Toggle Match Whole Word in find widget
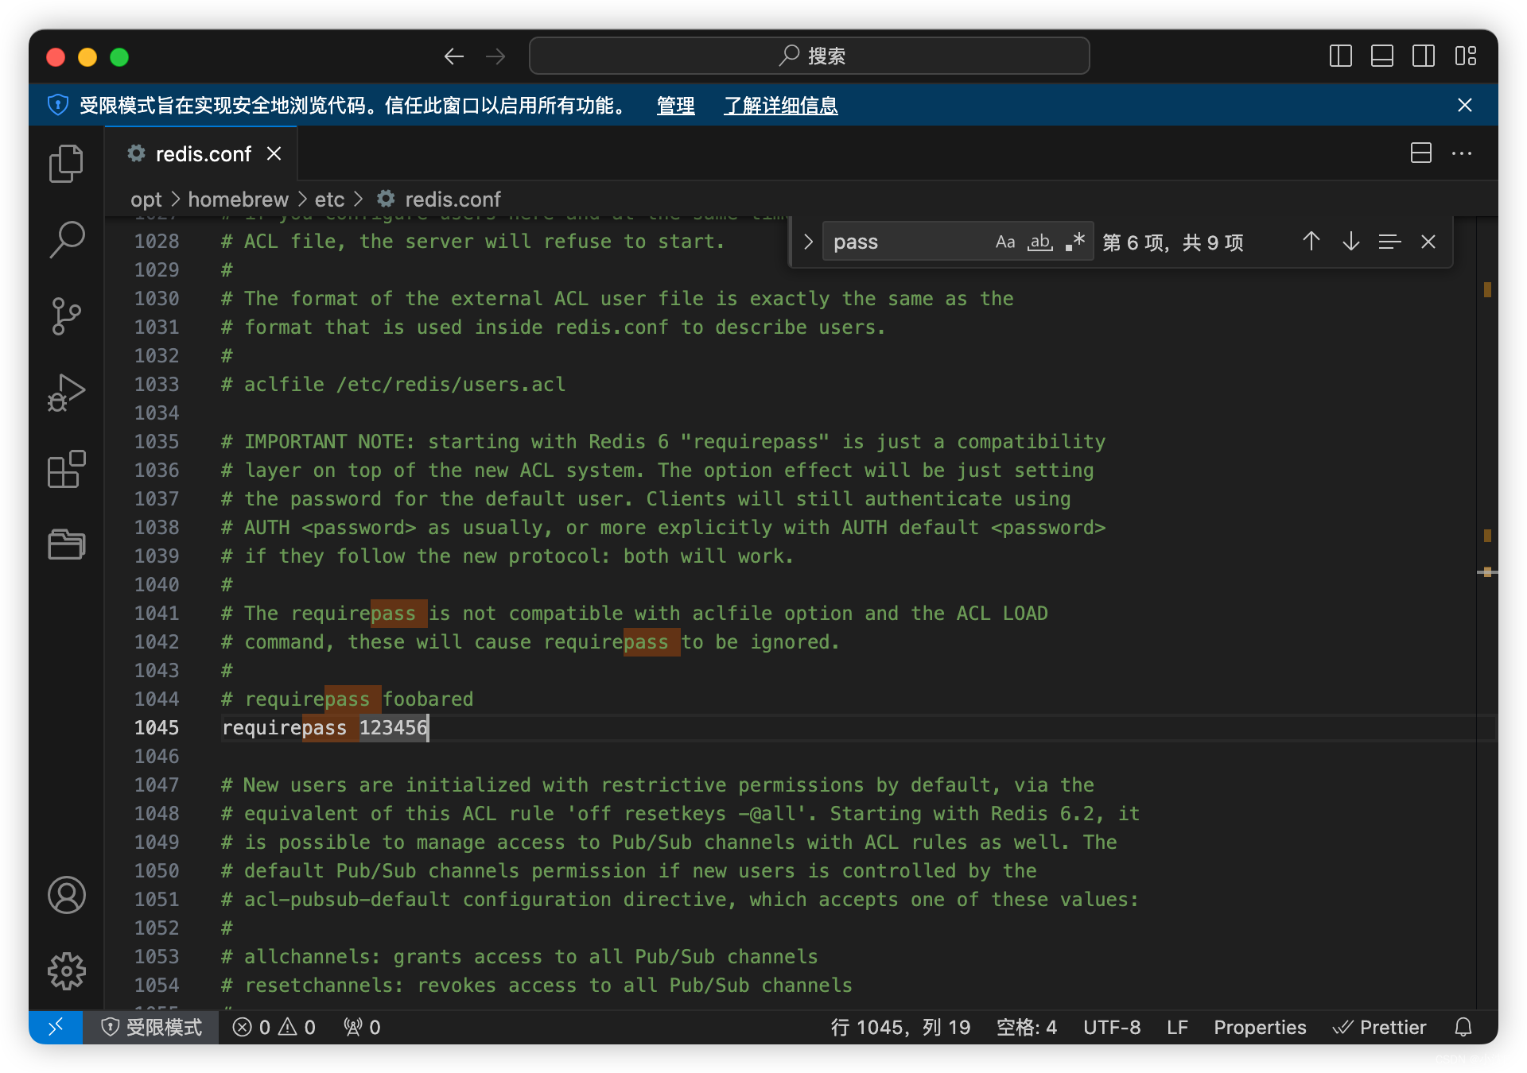 1040,242
